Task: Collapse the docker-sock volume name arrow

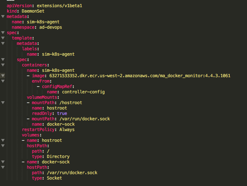Action: (x=3, y=162)
